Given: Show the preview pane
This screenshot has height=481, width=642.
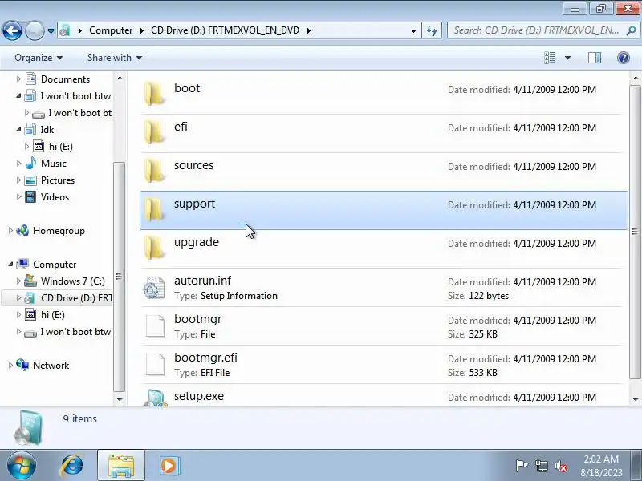Looking at the screenshot, I should click(x=595, y=58).
